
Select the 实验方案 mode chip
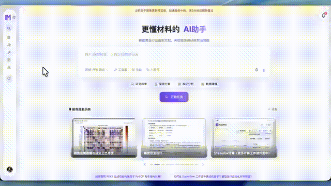click(x=162, y=84)
